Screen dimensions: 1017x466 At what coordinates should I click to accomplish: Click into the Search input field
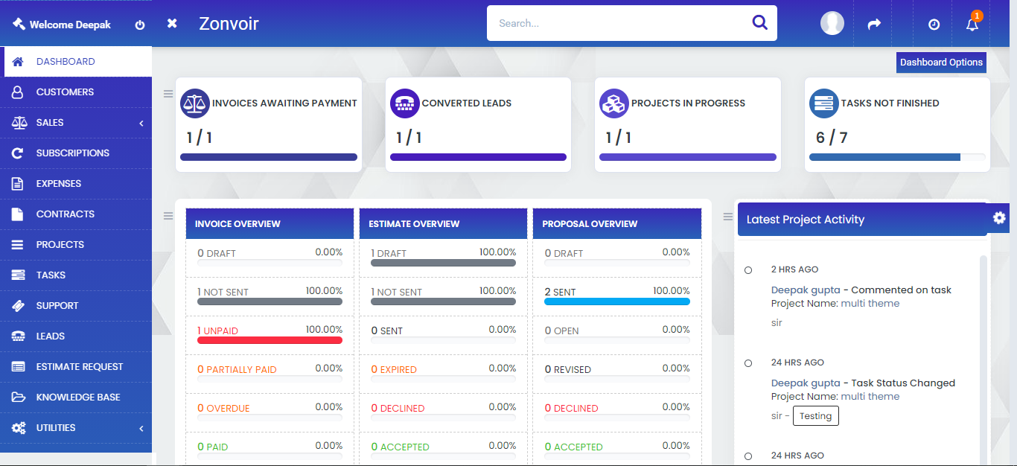618,24
